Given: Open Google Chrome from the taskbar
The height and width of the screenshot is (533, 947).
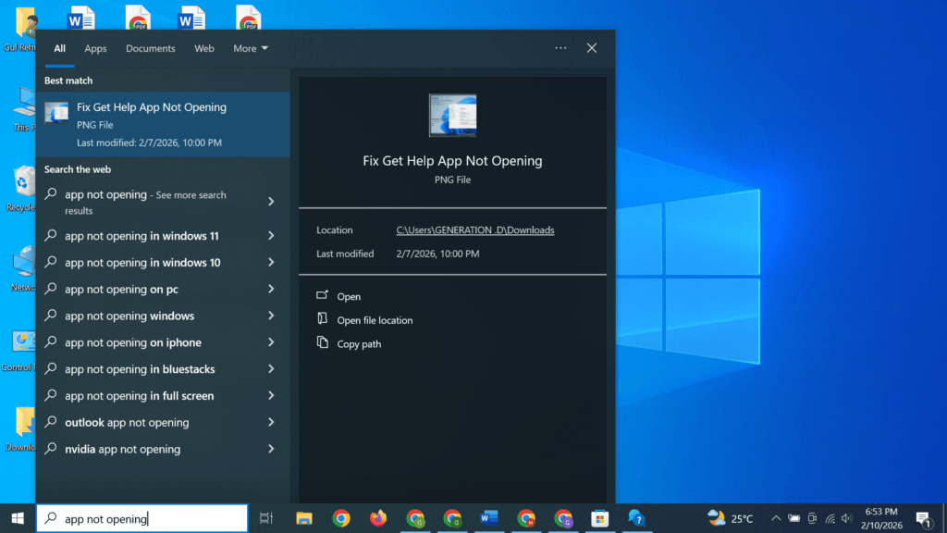Looking at the screenshot, I should 341,518.
